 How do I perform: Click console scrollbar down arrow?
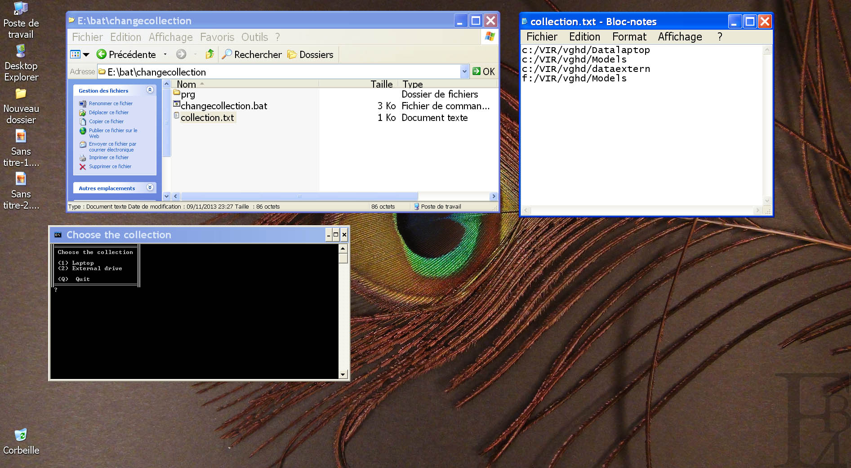(343, 374)
